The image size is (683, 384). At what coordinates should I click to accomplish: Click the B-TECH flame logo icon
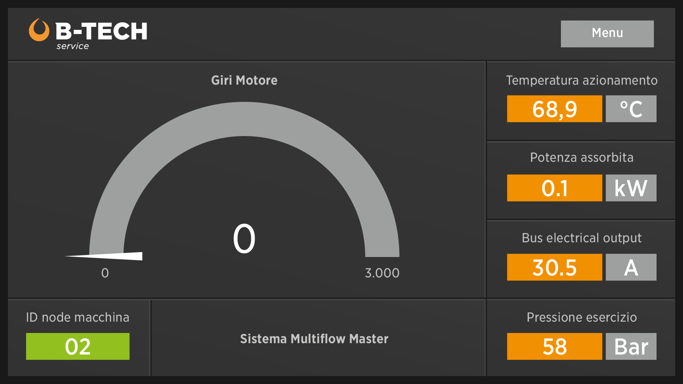(x=39, y=30)
